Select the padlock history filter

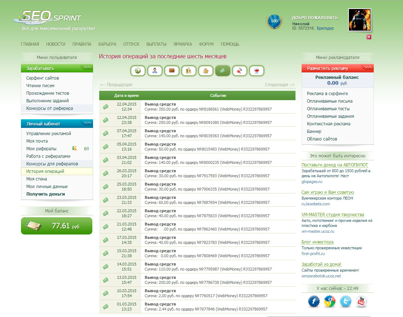206,71
